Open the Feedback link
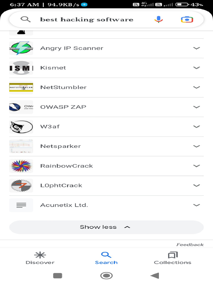The width and height of the screenshot is (213, 284). pyautogui.click(x=190, y=245)
